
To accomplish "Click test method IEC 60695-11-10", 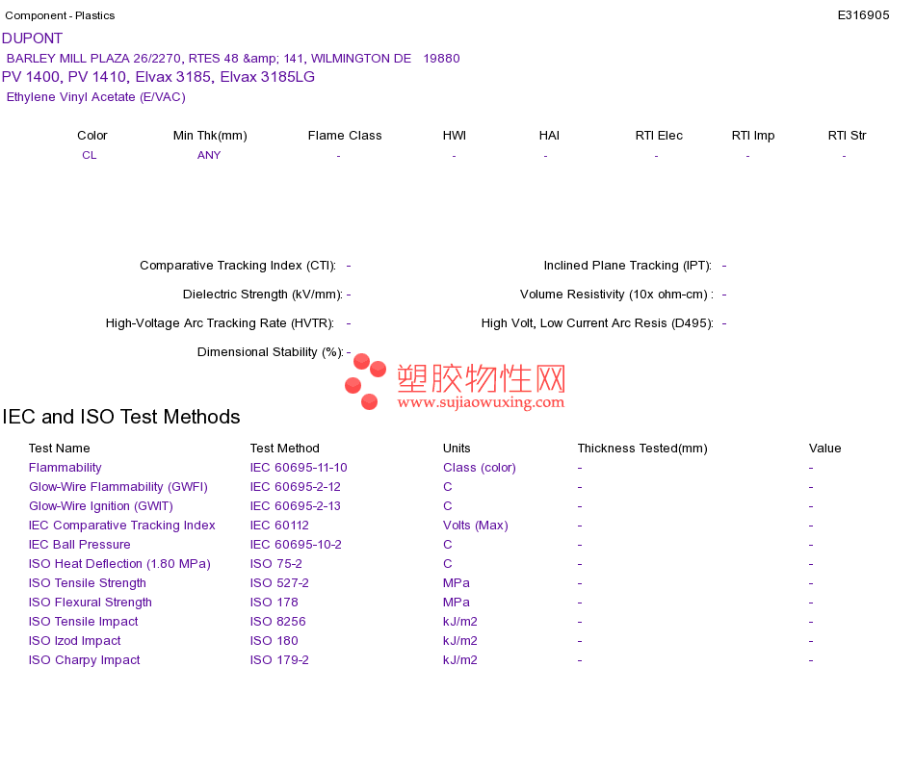I will 299,468.
